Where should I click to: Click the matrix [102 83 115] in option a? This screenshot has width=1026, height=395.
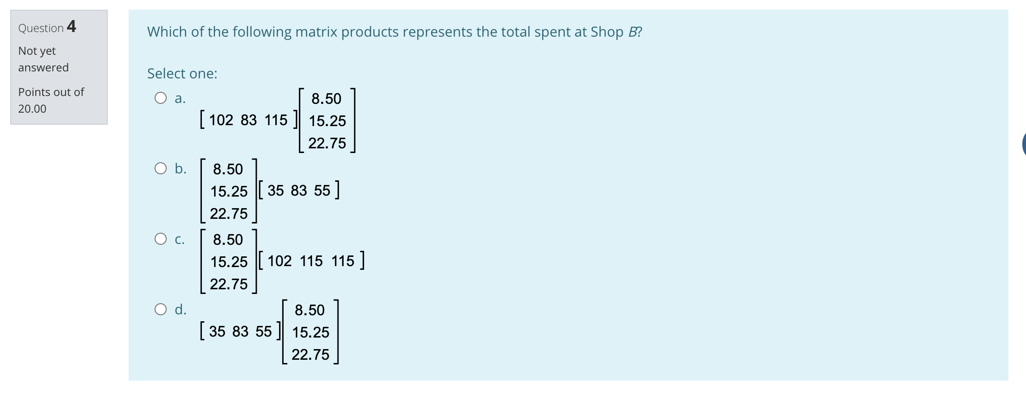(x=248, y=120)
